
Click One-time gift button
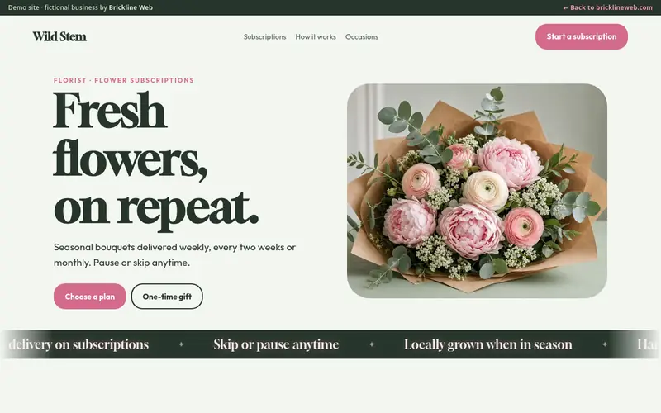pyautogui.click(x=167, y=297)
